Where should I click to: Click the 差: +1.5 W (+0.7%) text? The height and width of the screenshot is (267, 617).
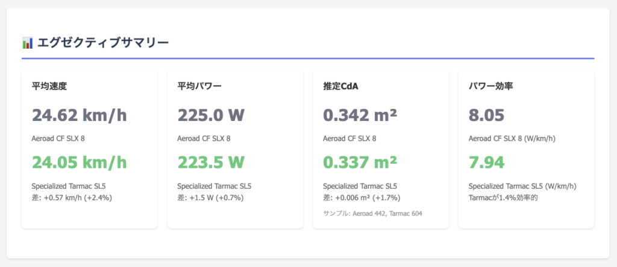[211, 197]
